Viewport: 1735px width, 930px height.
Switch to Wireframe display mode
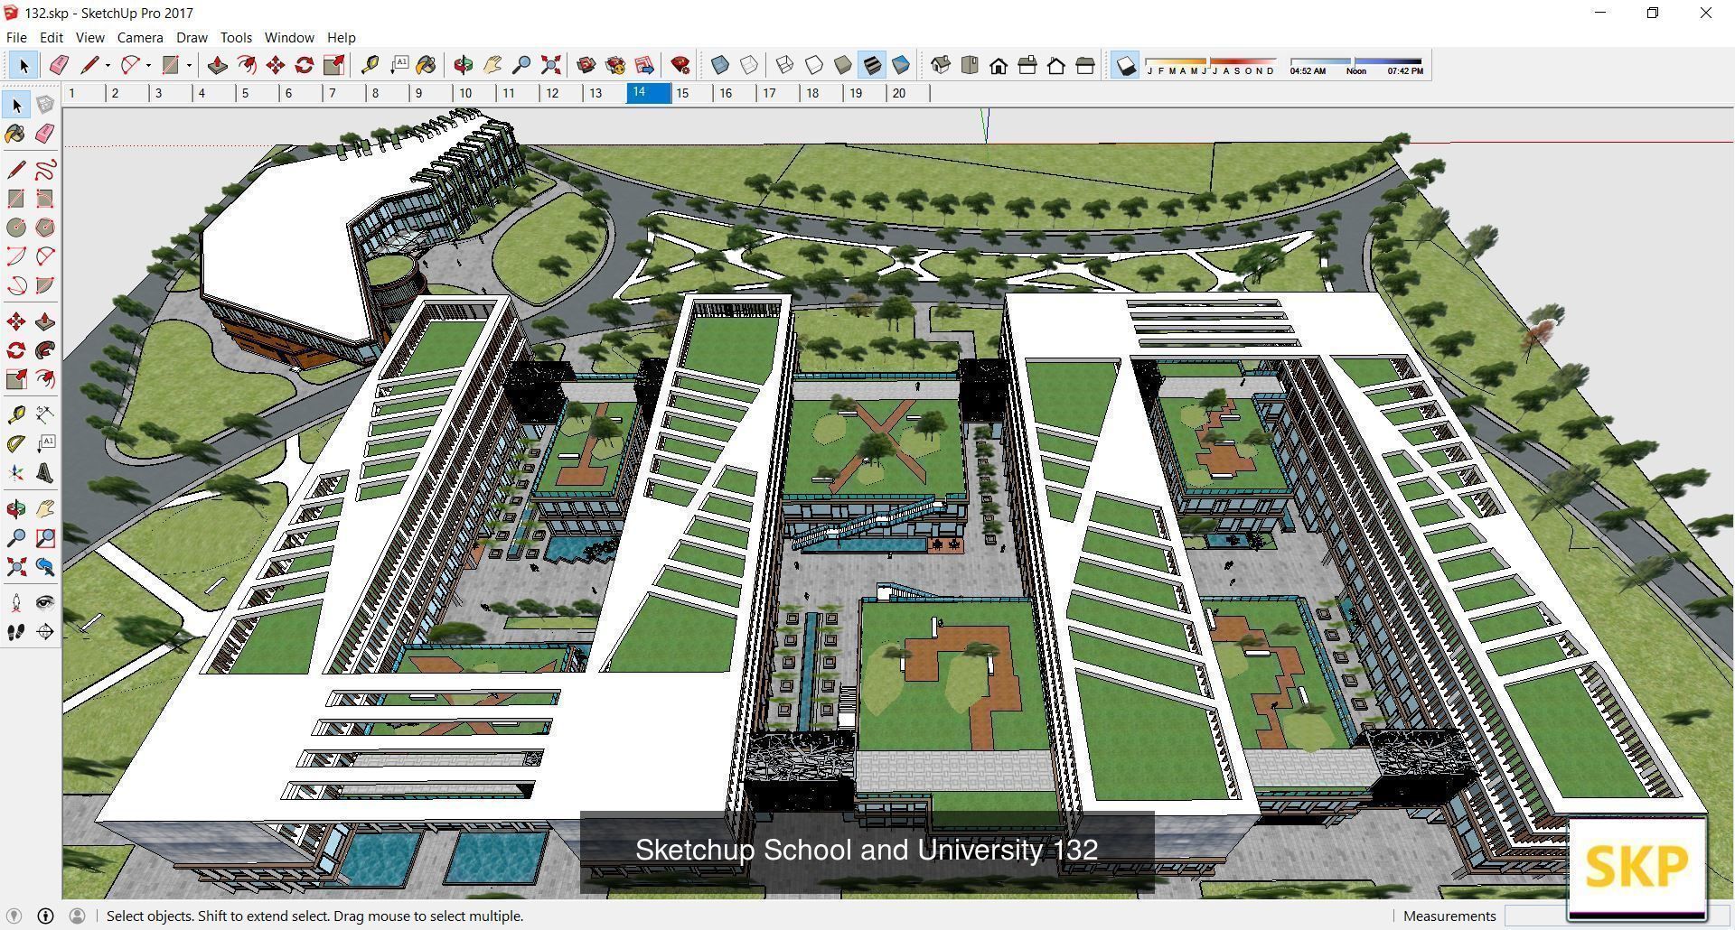[783, 64]
